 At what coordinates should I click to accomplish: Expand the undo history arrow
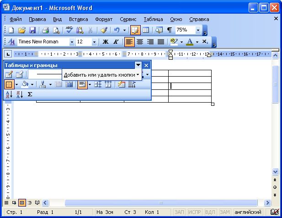click(124, 30)
